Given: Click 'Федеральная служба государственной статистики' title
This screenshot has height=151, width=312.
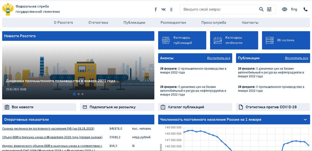Looking at the screenshot, I should (38, 9).
